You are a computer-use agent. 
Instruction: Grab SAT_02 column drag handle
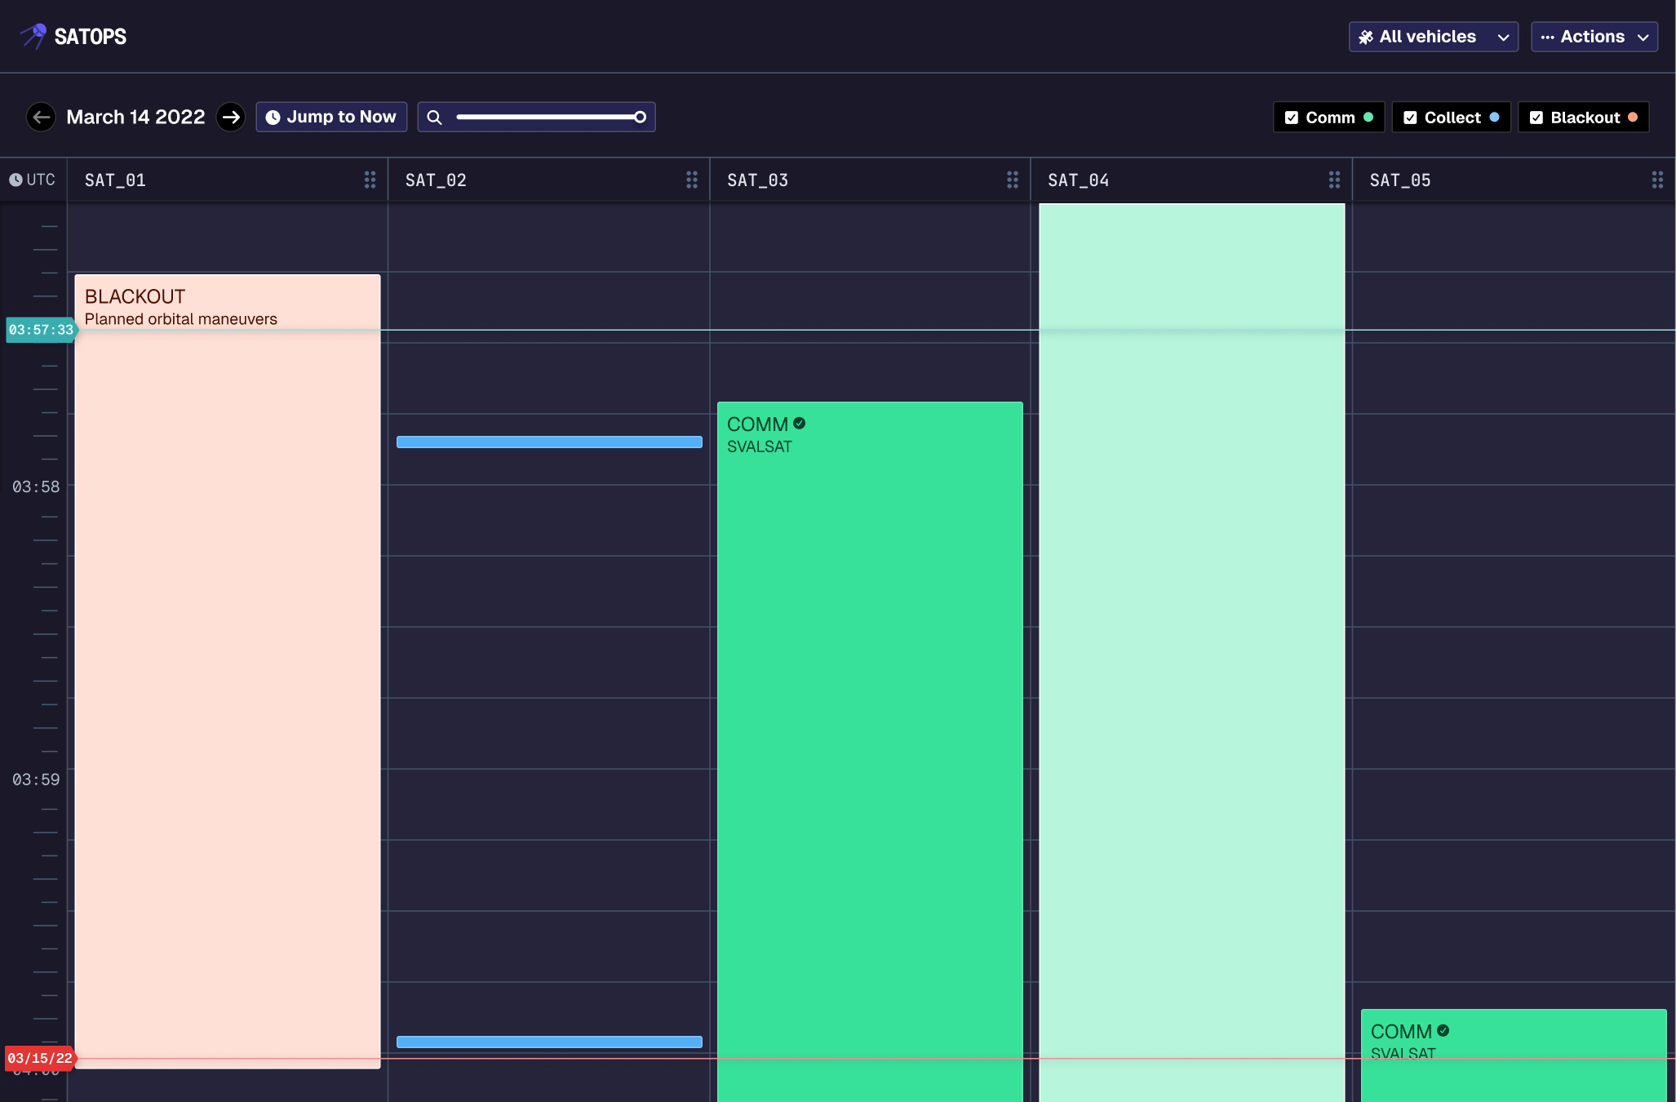point(691,180)
